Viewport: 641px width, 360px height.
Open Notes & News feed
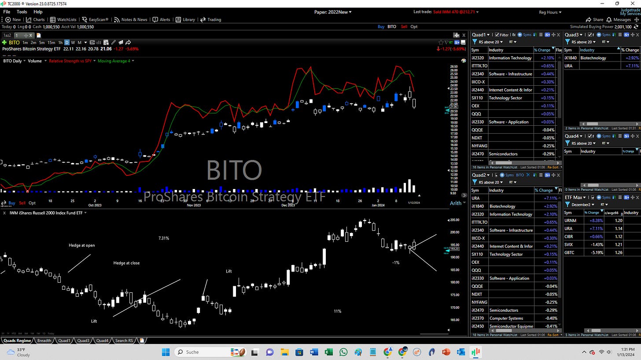tap(131, 19)
